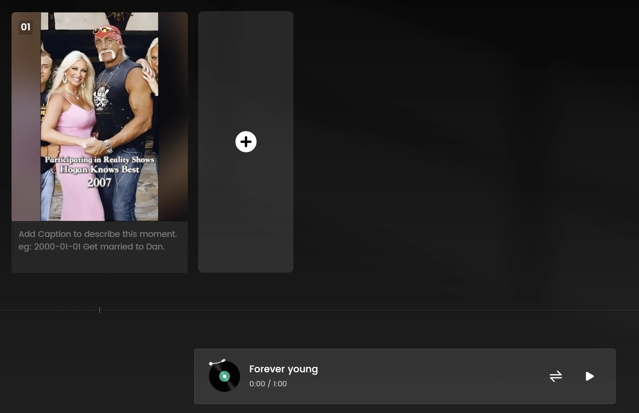639x413 pixels.
Task: Click the record player tonearm icon
Action: click(217, 362)
